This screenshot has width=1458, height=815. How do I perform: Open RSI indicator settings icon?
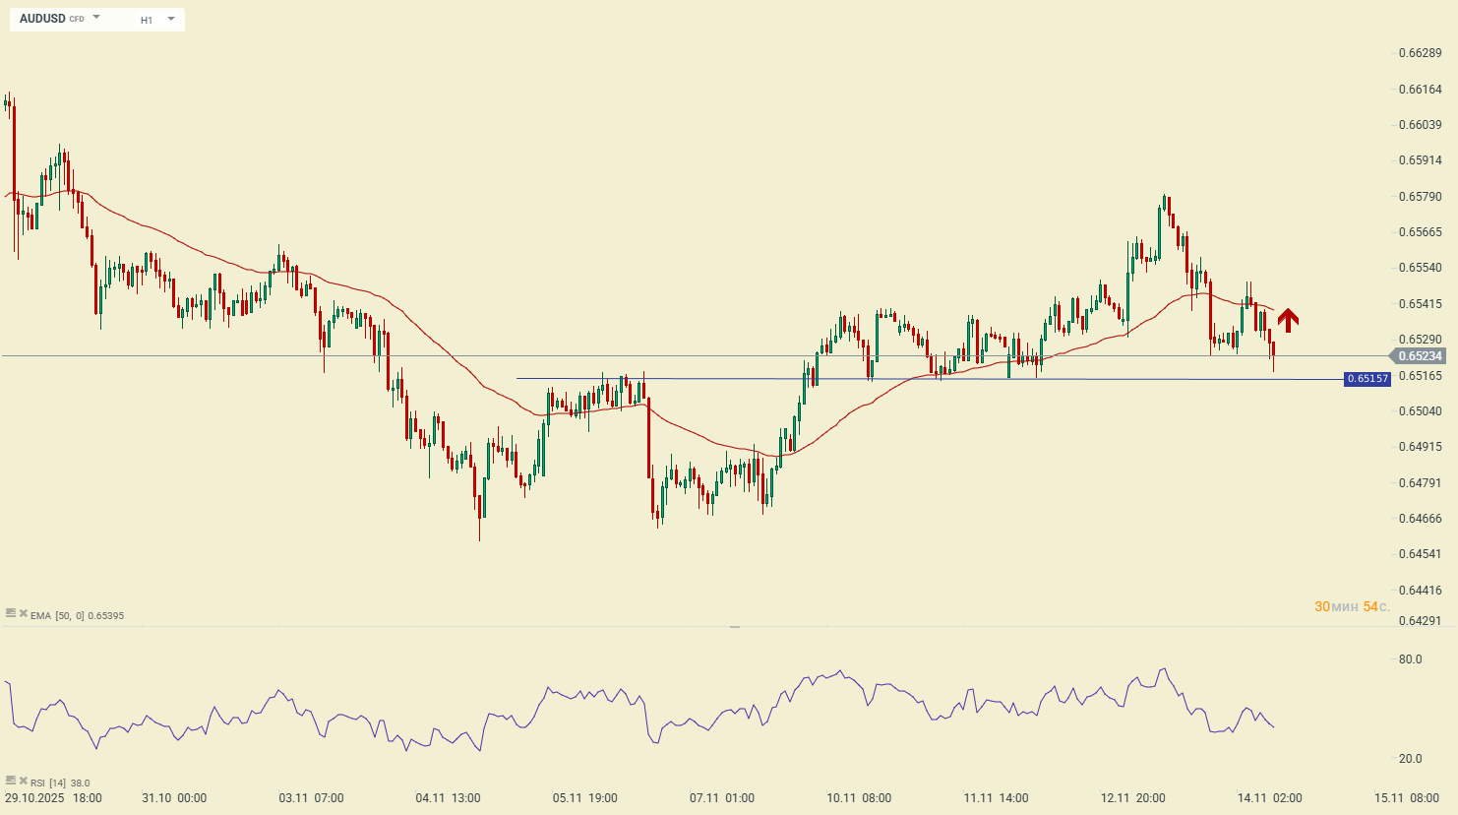[x=11, y=781]
